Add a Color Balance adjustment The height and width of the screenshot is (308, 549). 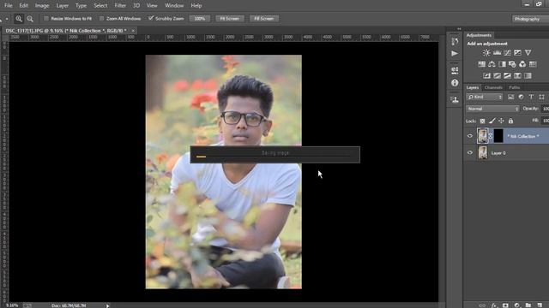pyautogui.click(x=492, y=64)
